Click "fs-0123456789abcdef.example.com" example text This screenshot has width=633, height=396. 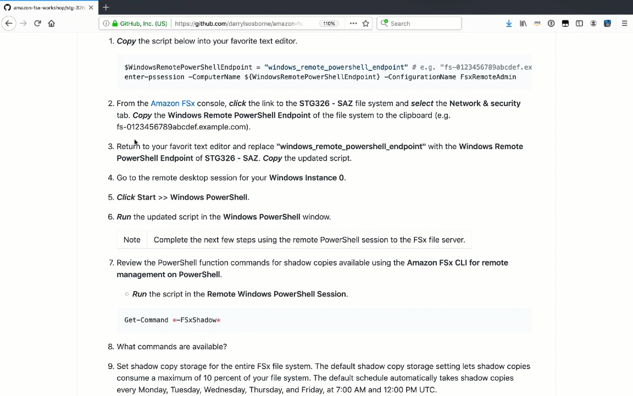point(182,127)
